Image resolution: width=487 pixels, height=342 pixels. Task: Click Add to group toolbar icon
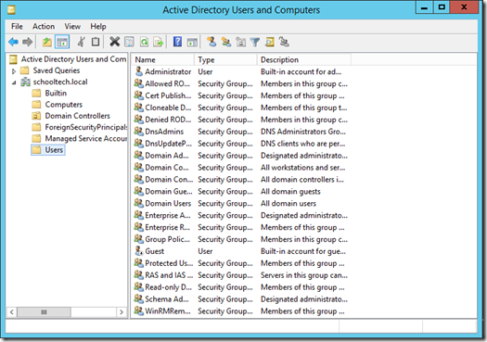coord(284,42)
